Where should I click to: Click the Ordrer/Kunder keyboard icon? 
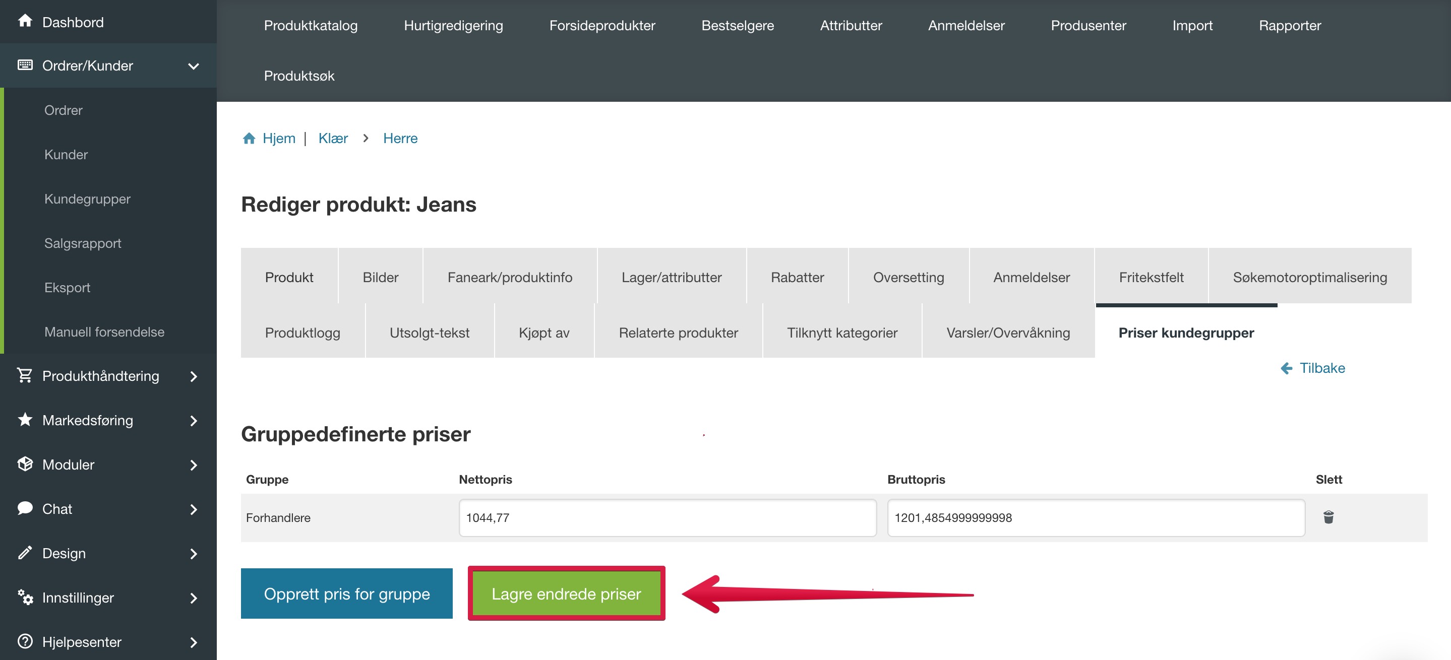coord(25,64)
